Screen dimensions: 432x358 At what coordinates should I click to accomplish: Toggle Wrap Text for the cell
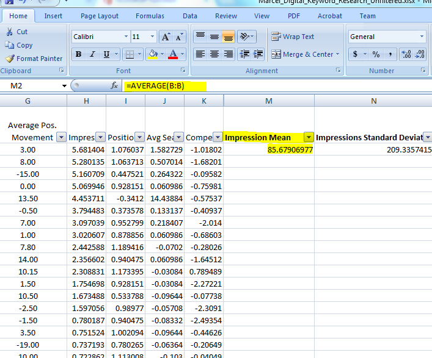click(293, 37)
